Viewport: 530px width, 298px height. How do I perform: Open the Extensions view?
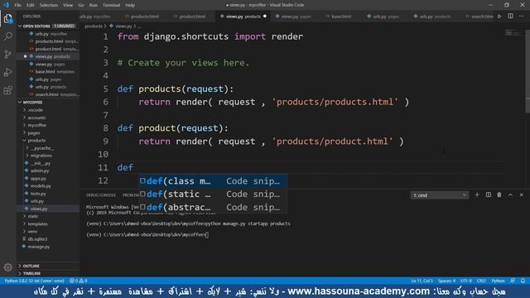pos(7,90)
